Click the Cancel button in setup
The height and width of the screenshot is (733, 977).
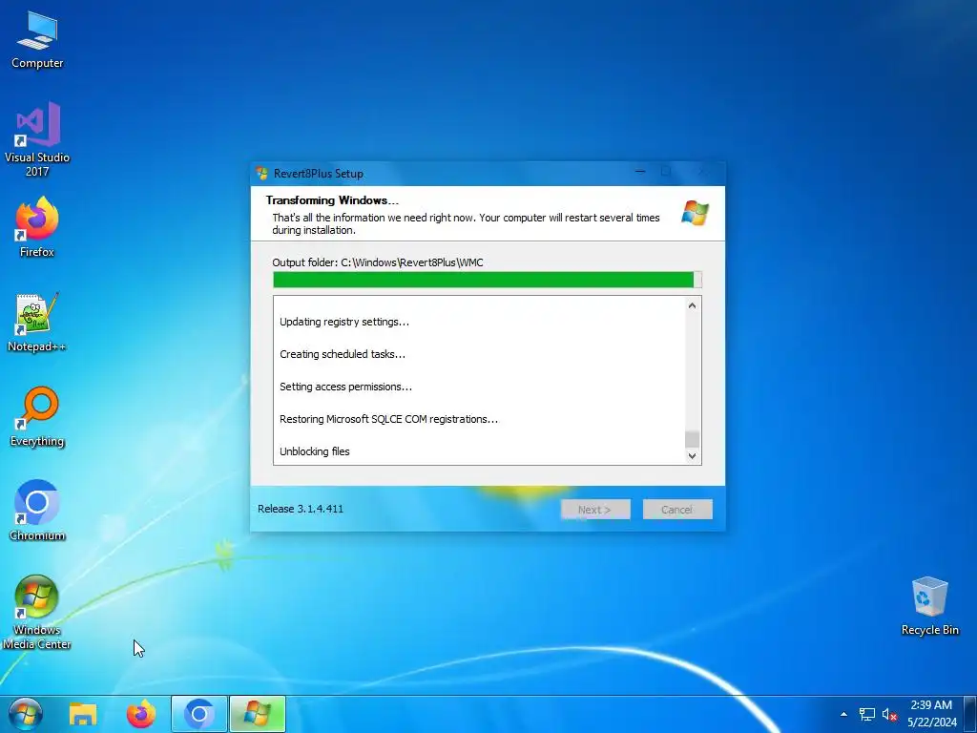point(677,510)
